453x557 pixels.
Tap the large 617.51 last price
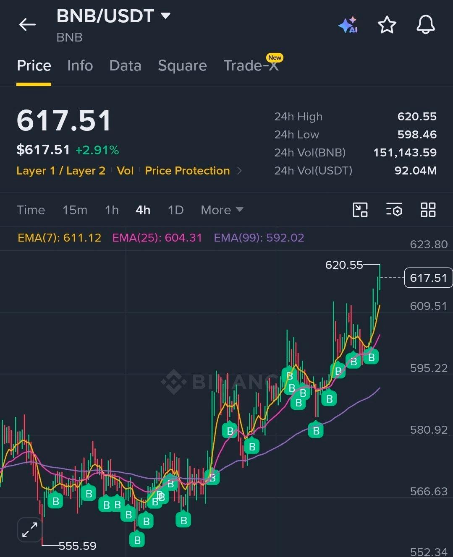64,120
